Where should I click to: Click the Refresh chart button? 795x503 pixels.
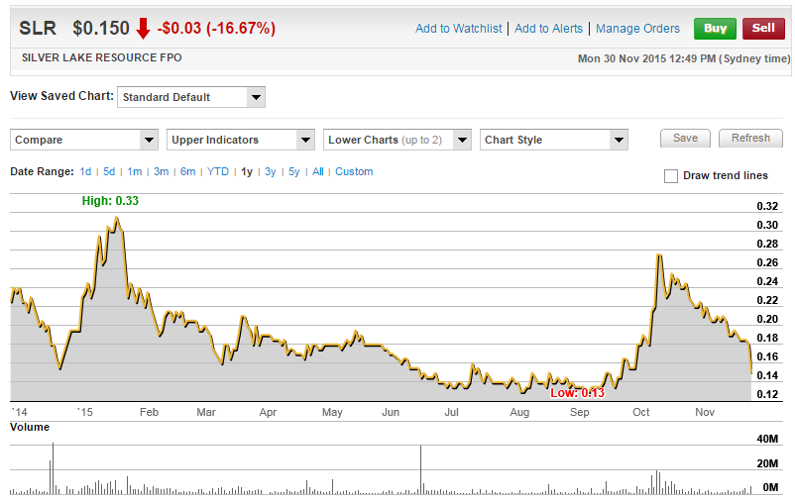tap(750, 139)
